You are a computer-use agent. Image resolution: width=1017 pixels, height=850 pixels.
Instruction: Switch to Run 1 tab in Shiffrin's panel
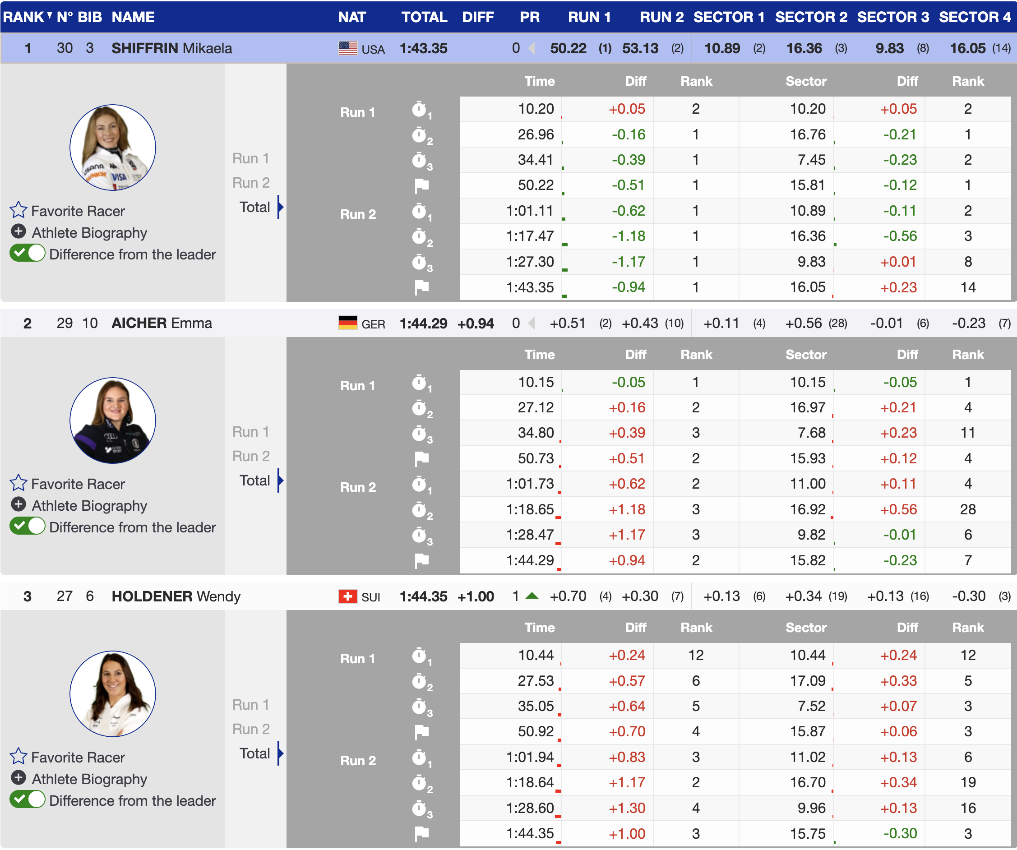point(250,158)
